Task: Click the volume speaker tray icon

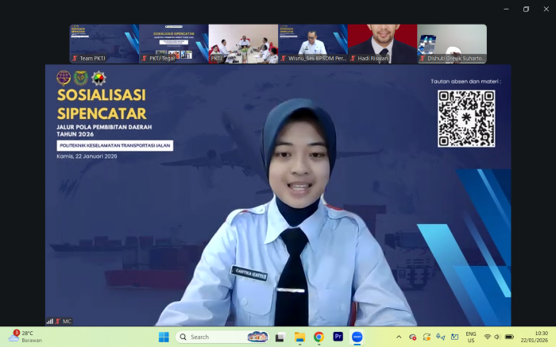Action: (x=497, y=337)
